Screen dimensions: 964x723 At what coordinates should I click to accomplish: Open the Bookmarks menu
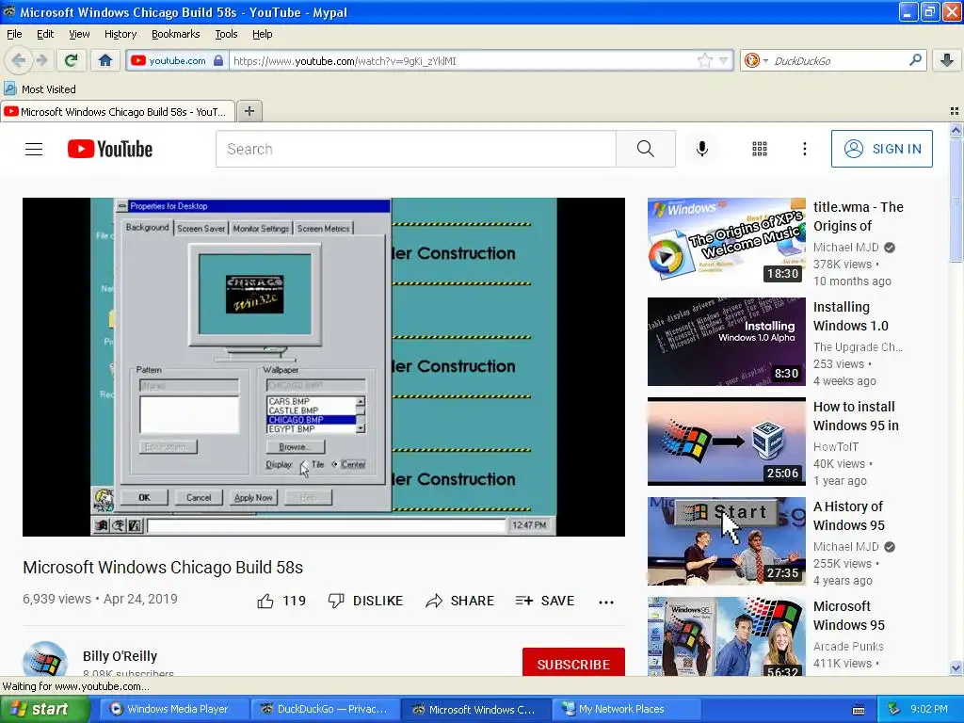coord(175,34)
